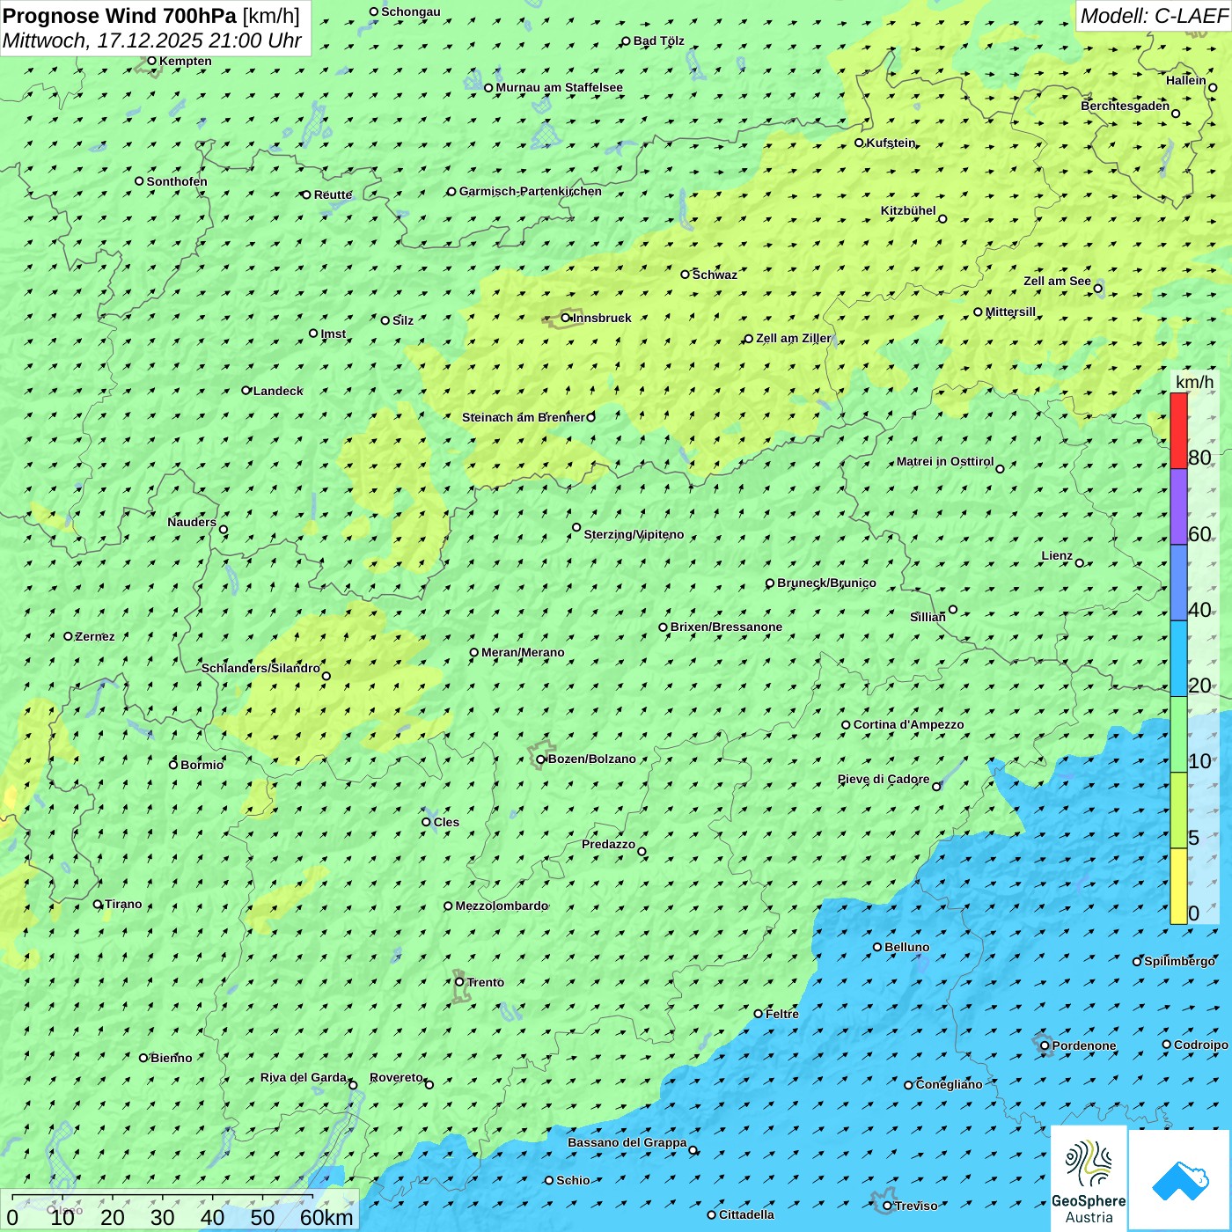Click the blue cloud logo in the corner
The width and height of the screenshot is (1232, 1232).
1179,1179
